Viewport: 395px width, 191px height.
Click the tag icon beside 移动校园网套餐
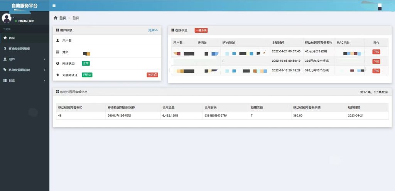5,70
